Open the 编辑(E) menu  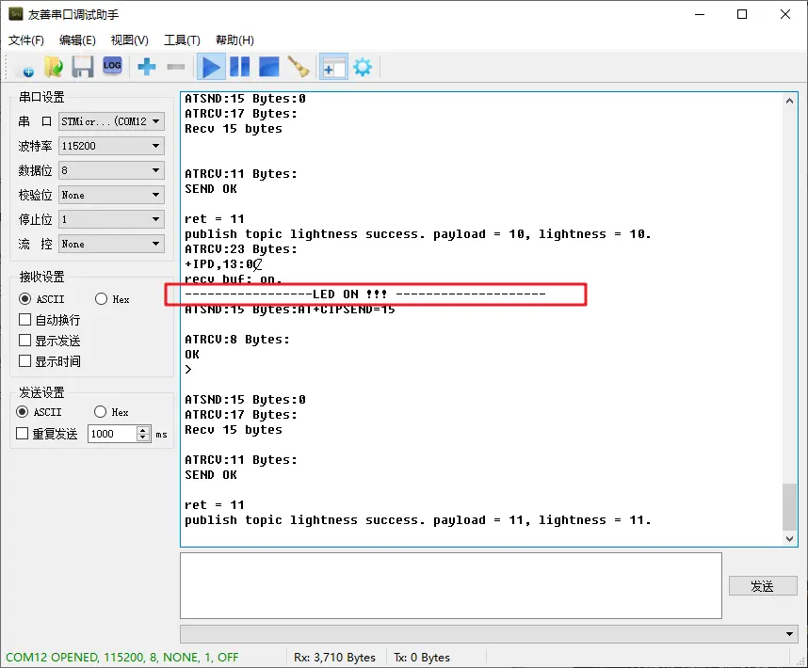[x=77, y=40]
